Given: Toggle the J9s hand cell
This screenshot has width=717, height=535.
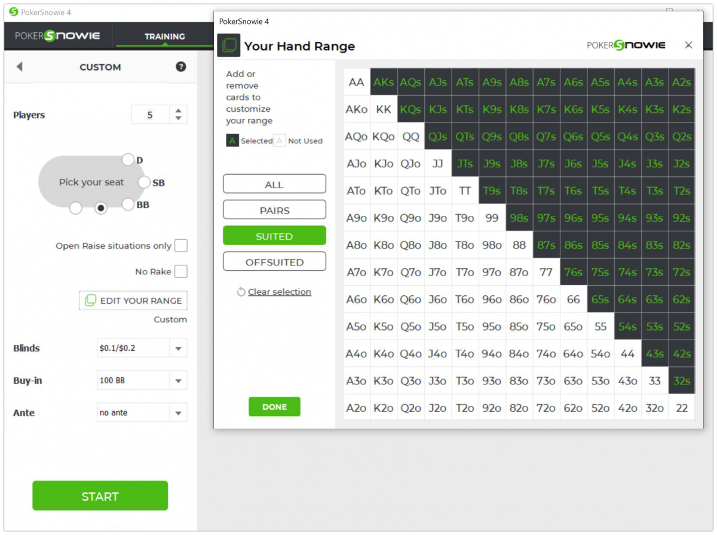Looking at the screenshot, I should [492, 163].
